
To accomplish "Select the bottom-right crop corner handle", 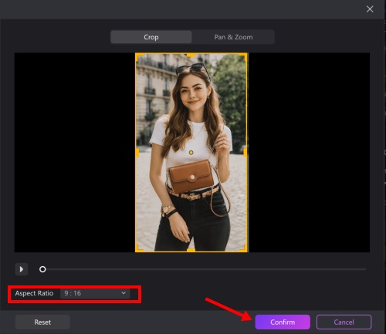I will 243,248.
